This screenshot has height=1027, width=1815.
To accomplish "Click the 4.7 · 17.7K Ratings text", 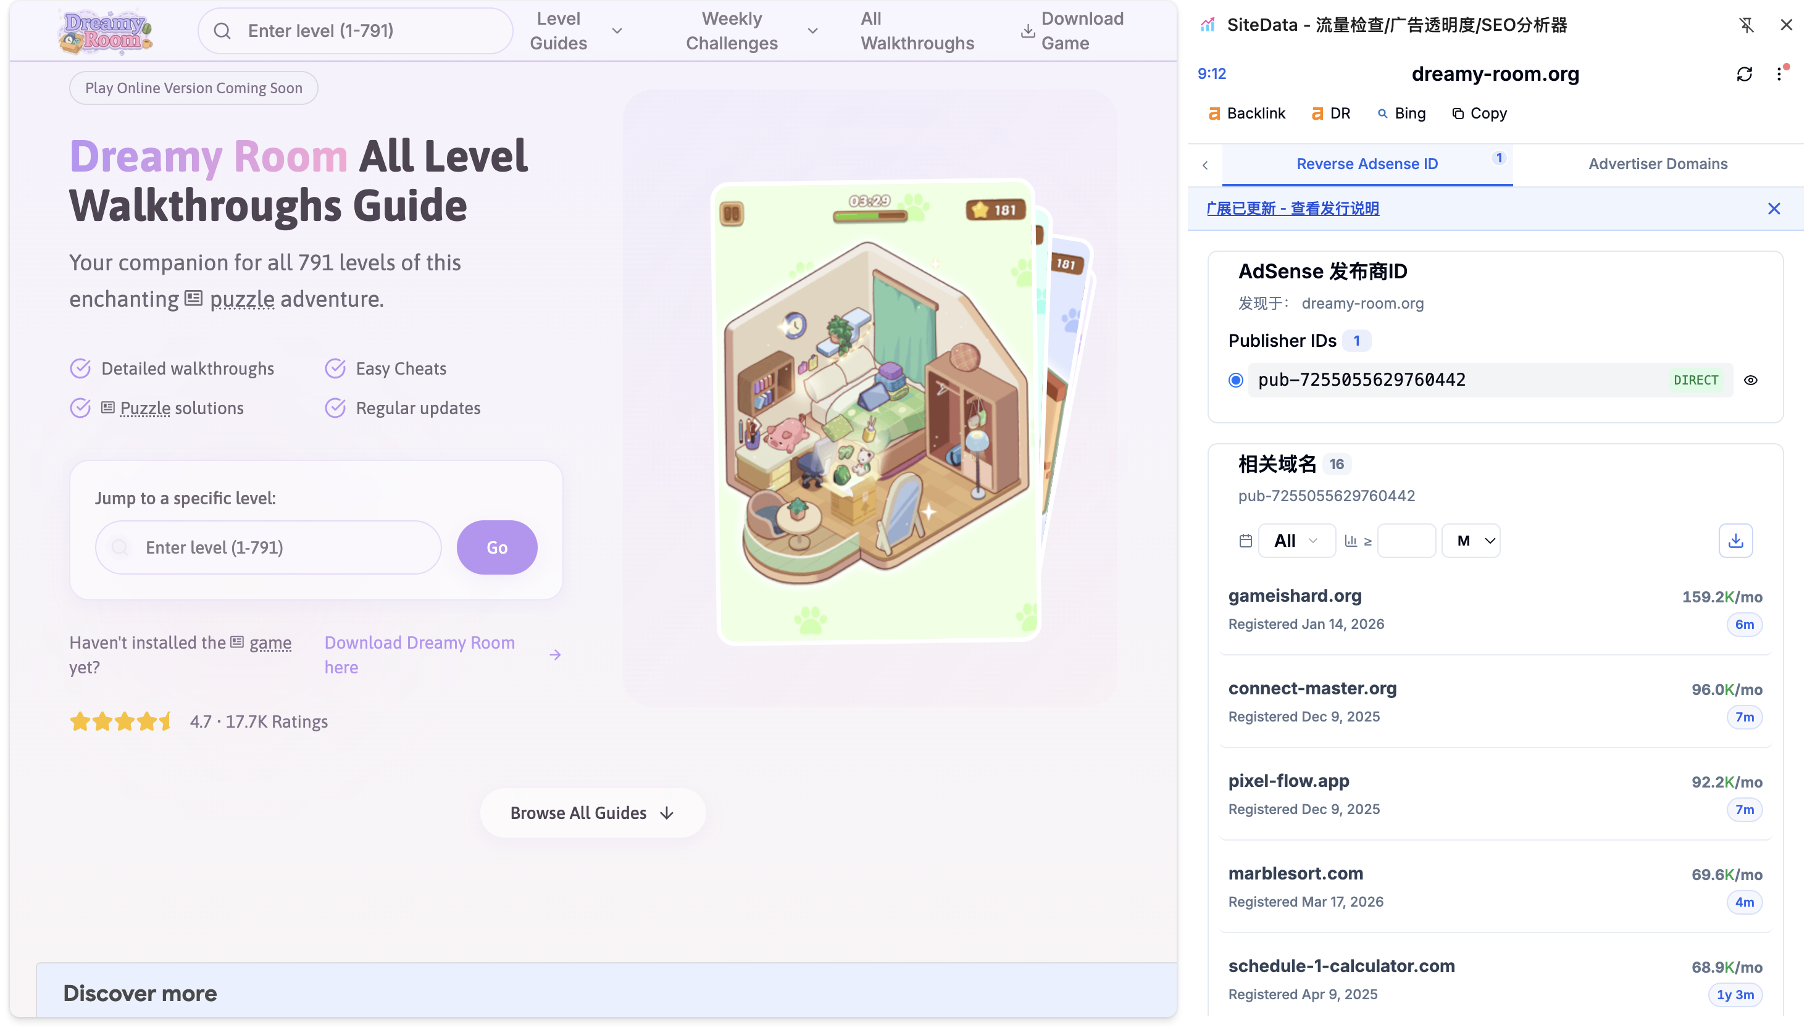I will coord(259,721).
